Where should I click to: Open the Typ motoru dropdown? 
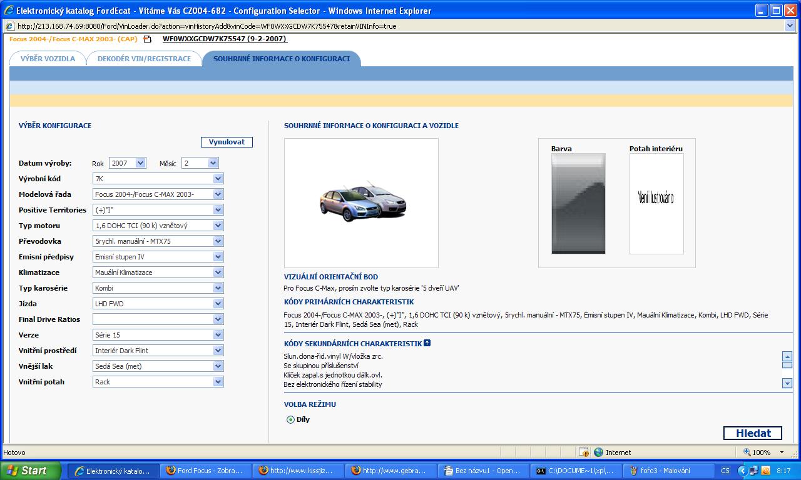click(x=218, y=226)
